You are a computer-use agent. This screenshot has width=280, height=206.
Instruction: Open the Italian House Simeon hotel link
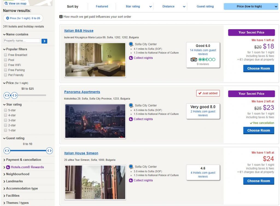81,153
